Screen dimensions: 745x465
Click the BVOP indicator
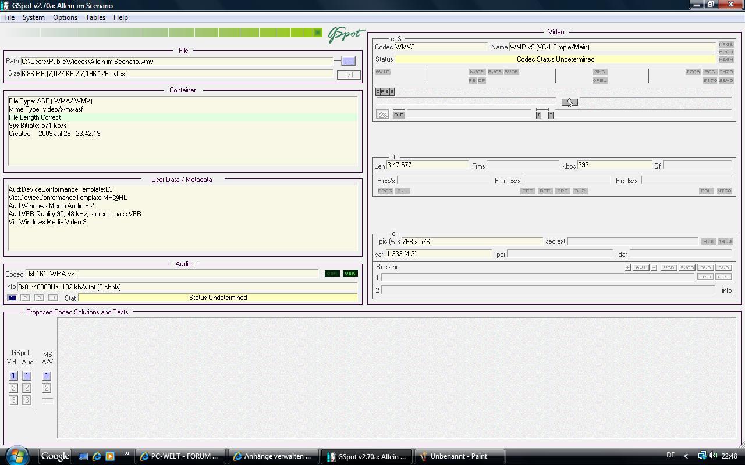point(511,71)
